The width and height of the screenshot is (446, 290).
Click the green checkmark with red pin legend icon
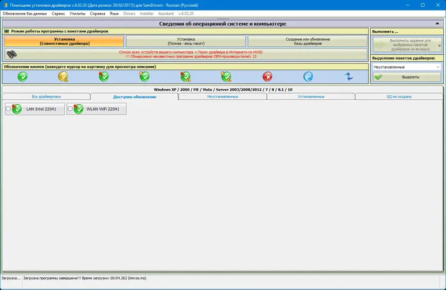click(x=104, y=76)
